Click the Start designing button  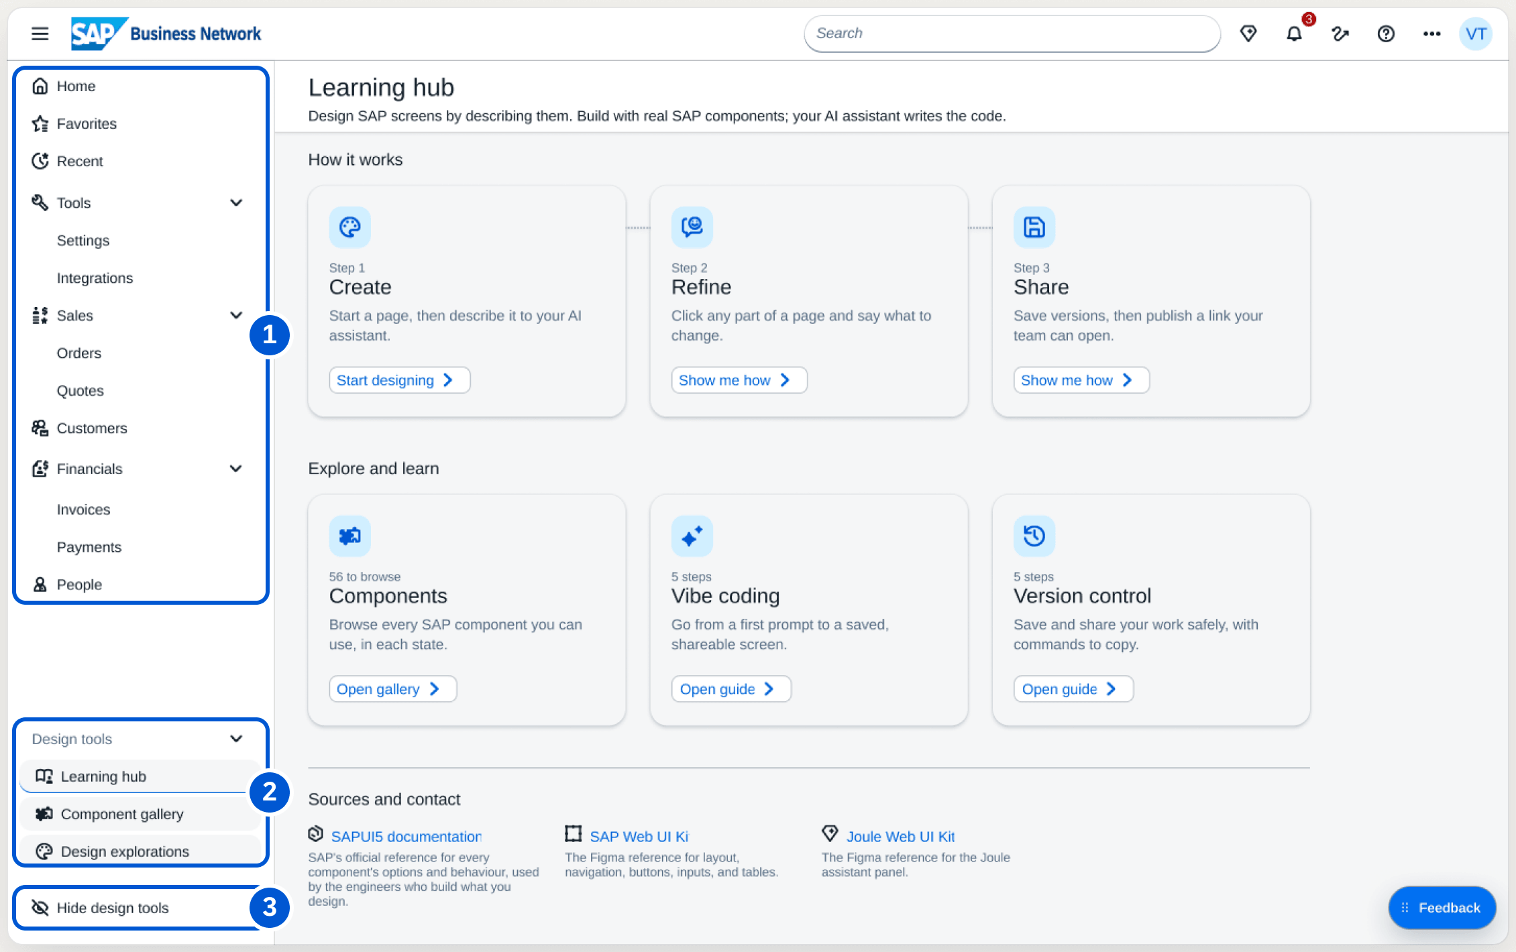click(400, 380)
